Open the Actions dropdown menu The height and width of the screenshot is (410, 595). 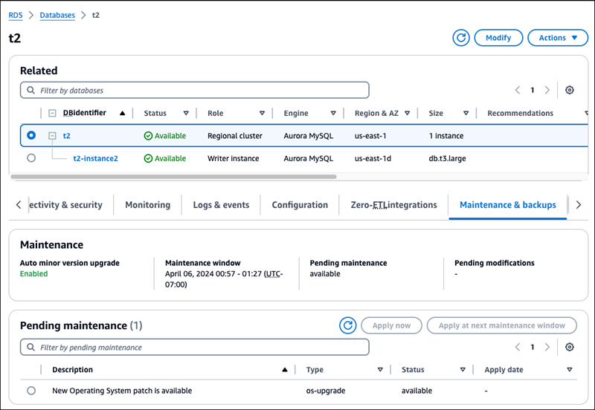557,38
